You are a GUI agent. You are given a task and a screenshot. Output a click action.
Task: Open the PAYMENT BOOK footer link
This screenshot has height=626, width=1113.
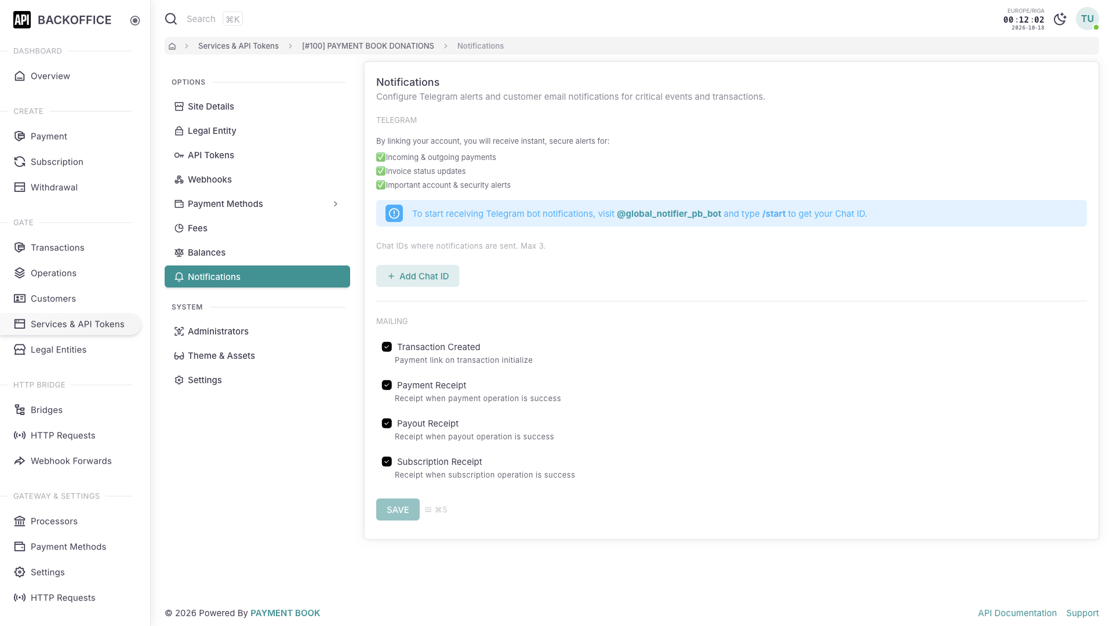tap(285, 613)
